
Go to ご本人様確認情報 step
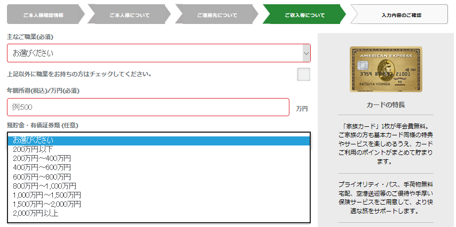(43, 15)
